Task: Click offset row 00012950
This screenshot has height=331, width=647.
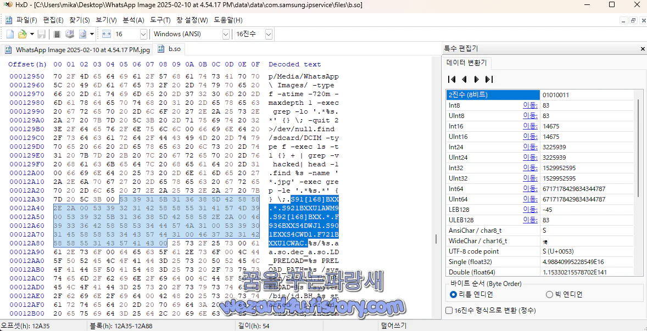Action: click(27, 77)
